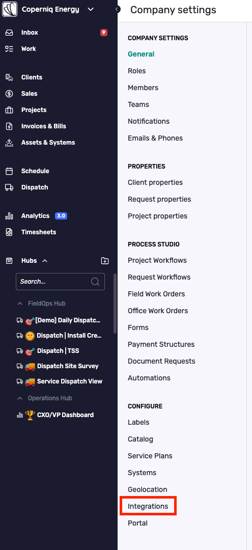Collapse the FieldOps Hub group
Image resolution: width=252 pixels, height=550 pixels.
tap(20, 304)
